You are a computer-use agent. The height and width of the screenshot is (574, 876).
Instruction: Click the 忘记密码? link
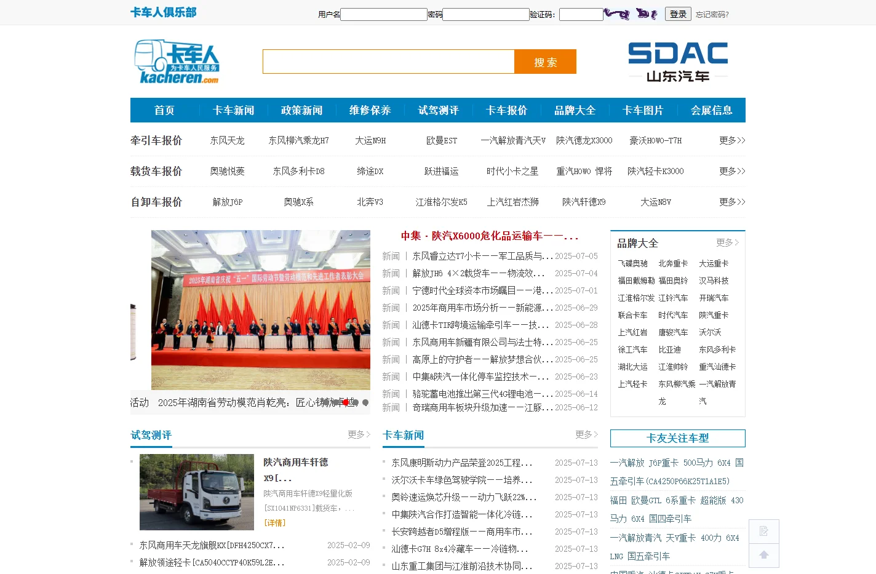coord(712,14)
